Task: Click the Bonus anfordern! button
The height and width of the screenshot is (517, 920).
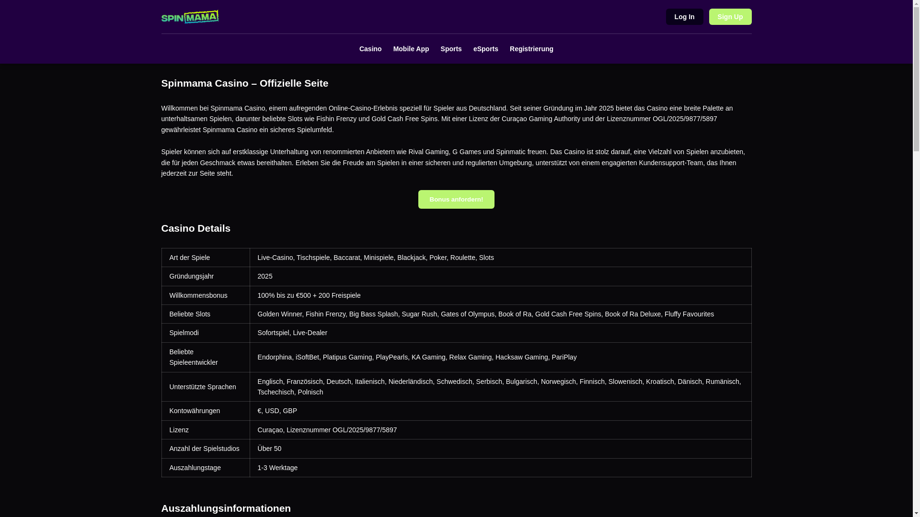Action: 456,199
